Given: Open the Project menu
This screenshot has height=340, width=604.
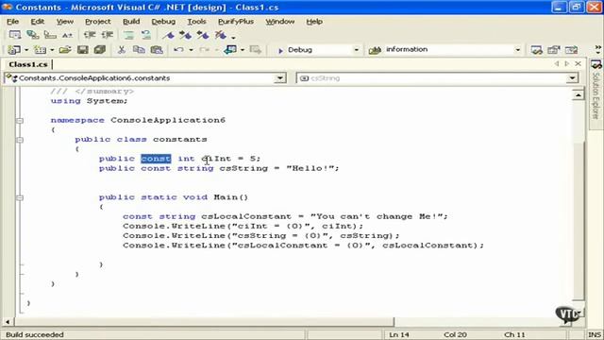Looking at the screenshot, I should 98,22.
